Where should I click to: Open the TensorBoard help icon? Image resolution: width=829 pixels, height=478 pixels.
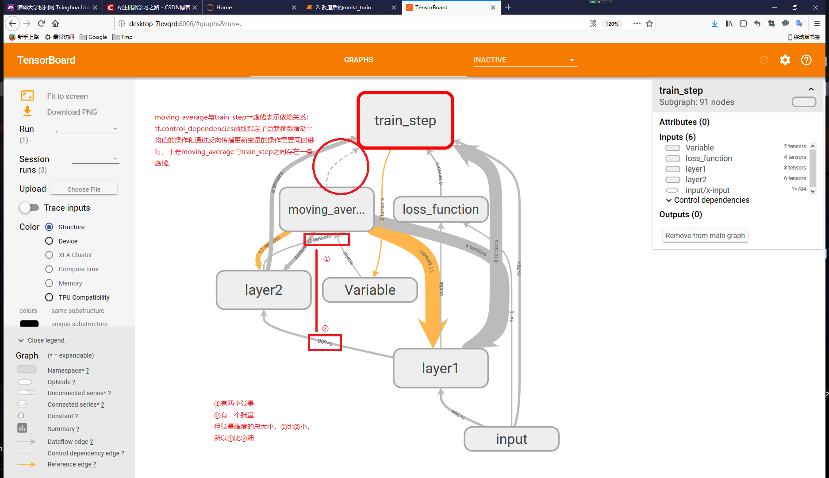tap(806, 60)
